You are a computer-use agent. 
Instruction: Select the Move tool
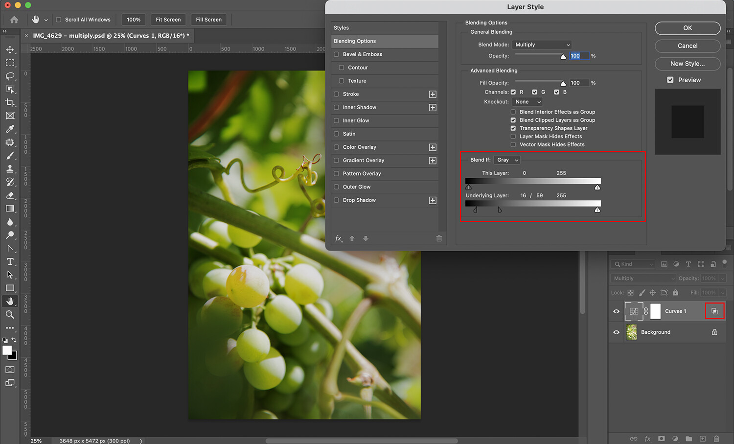[x=10, y=49]
